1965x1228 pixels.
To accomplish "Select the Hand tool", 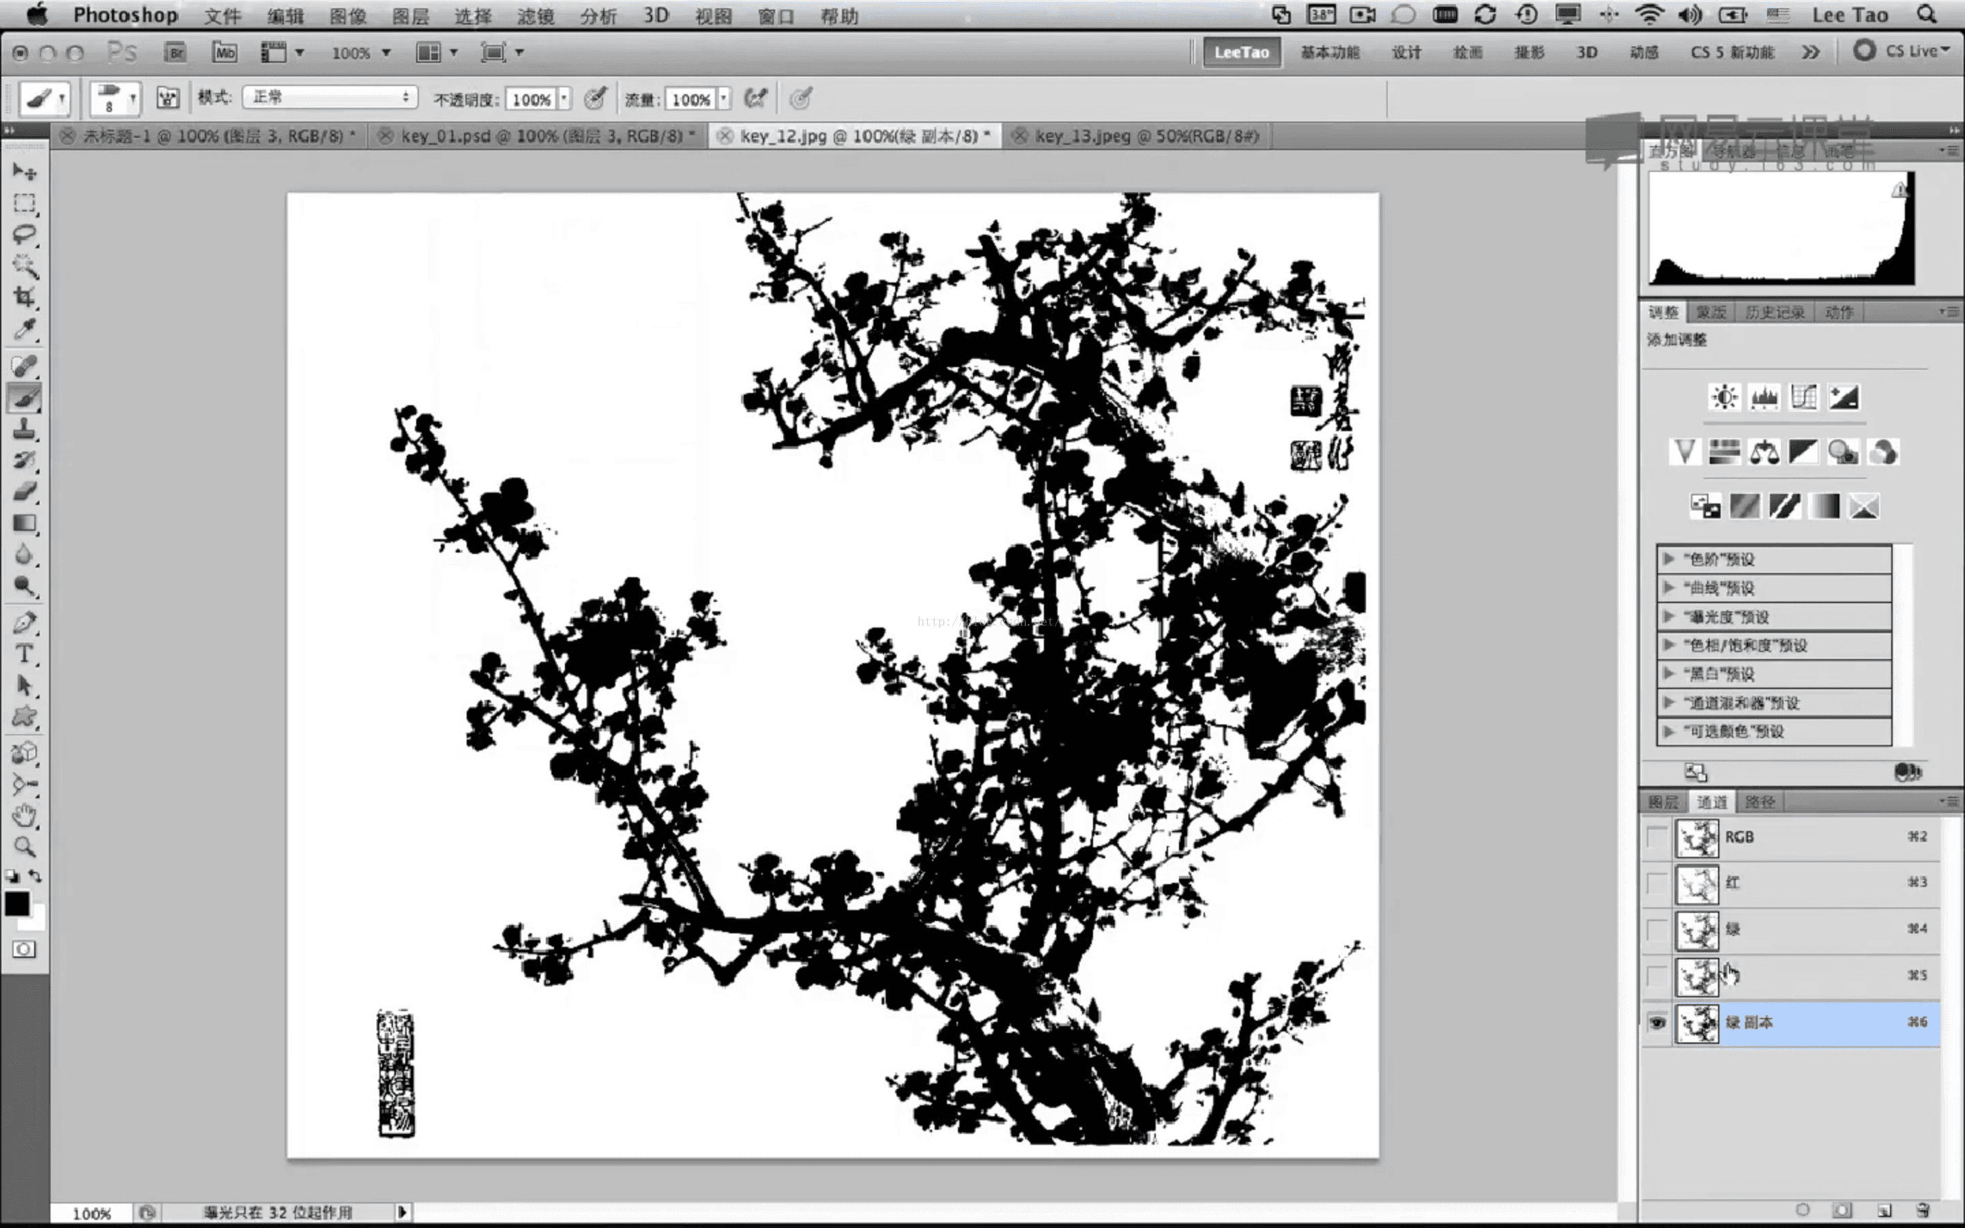I will click(25, 815).
